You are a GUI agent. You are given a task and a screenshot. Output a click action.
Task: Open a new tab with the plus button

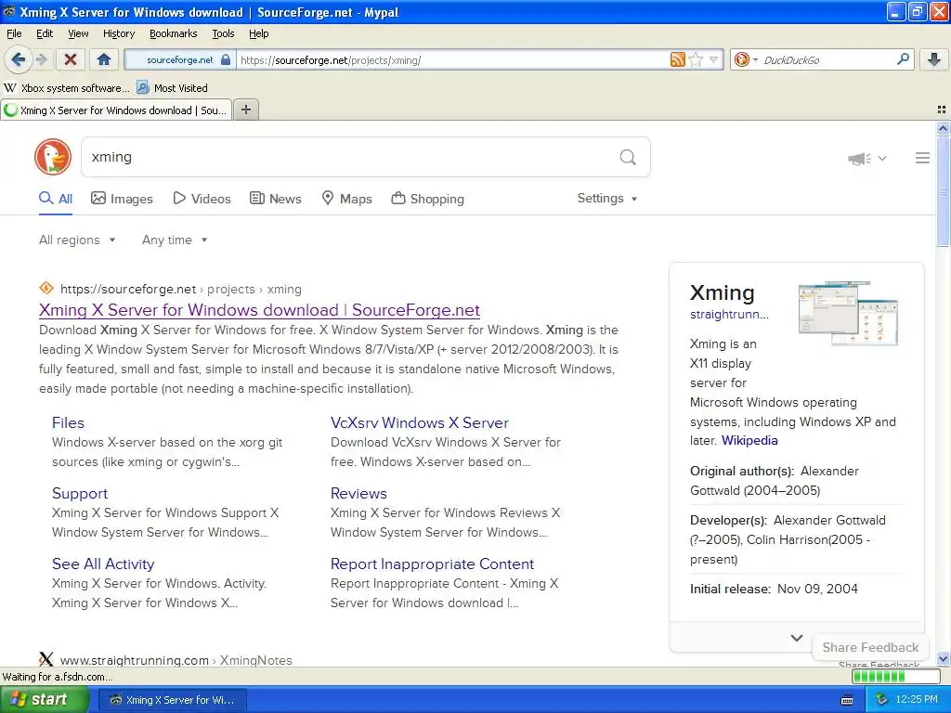point(245,110)
